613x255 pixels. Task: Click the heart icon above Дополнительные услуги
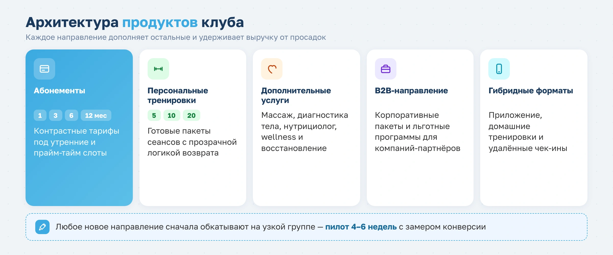tap(272, 69)
